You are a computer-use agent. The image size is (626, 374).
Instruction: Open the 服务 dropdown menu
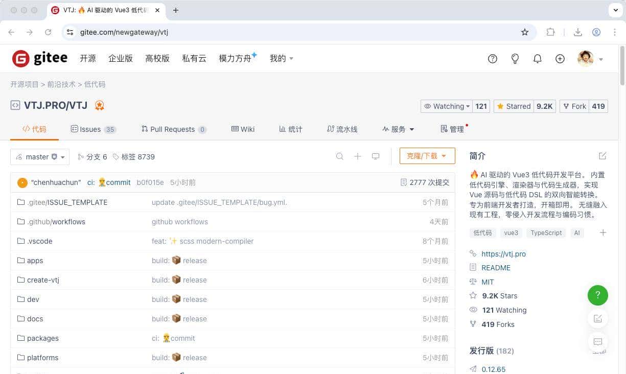(x=398, y=129)
